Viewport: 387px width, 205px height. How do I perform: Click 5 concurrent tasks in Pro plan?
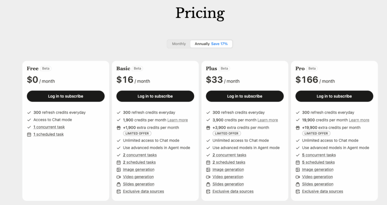(319, 155)
